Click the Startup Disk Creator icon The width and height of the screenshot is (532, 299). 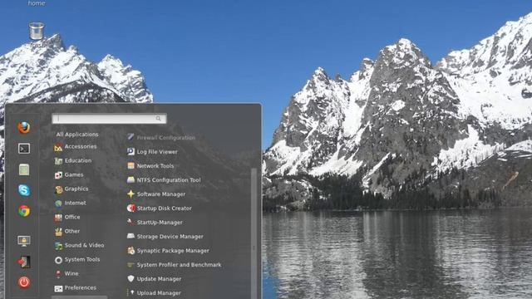[131, 208]
